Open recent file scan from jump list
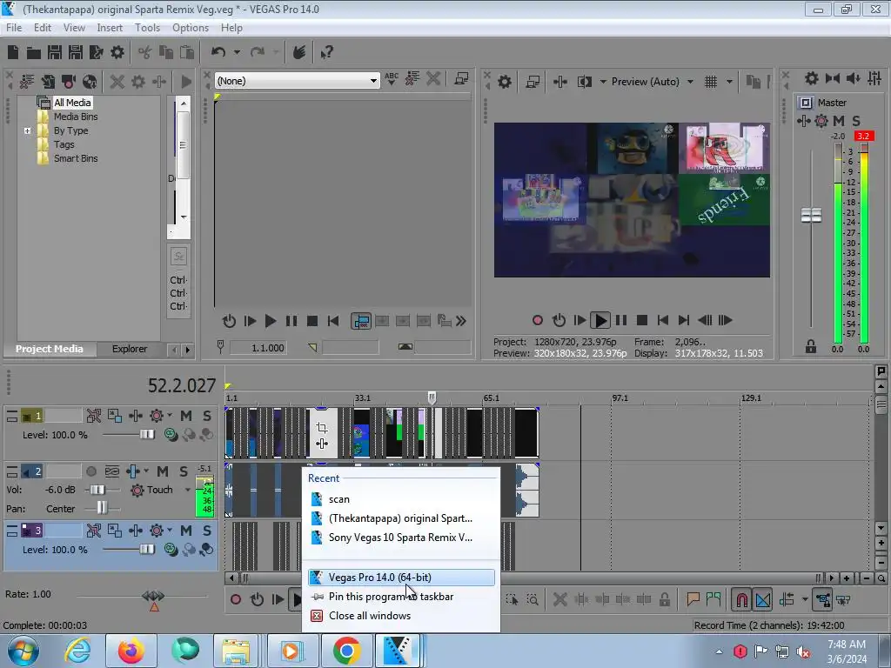 [401, 499]
